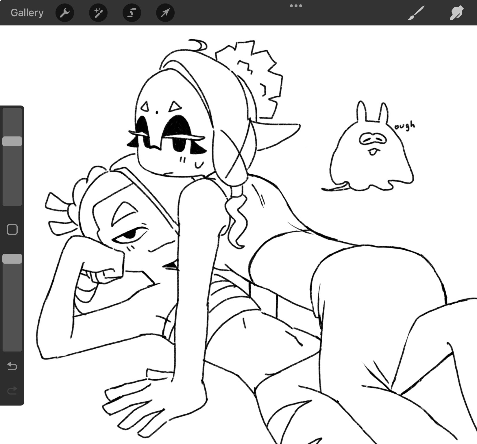
Task: Click the brush opacity slider handle
Action: [12, 259]
